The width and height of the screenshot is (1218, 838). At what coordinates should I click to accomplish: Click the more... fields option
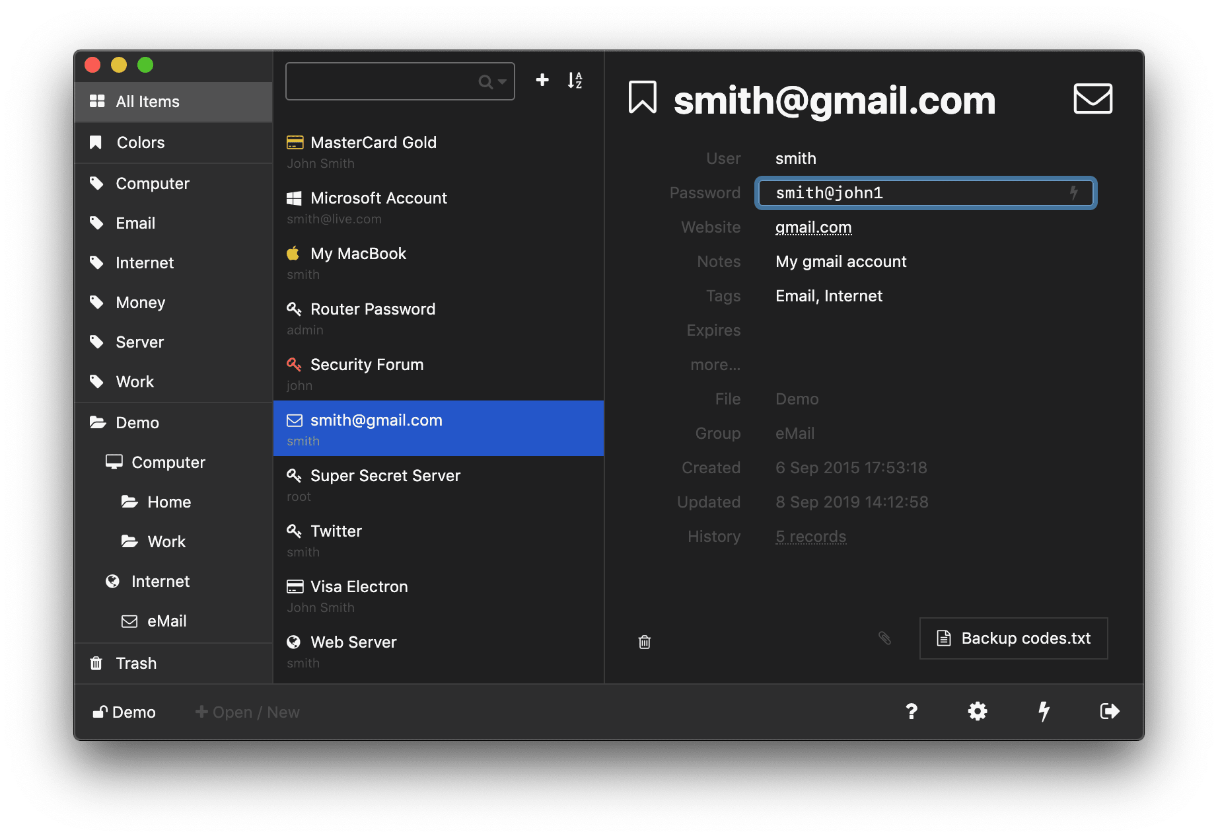pos(715,365)
